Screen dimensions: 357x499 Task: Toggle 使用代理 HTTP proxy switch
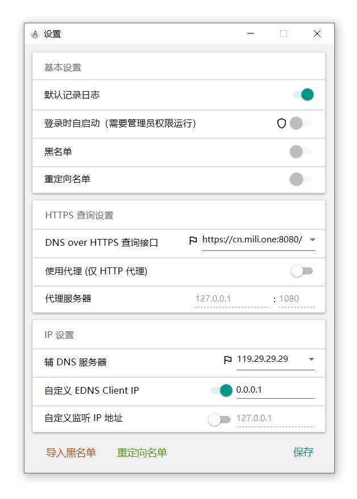click(x=301, y=271)
